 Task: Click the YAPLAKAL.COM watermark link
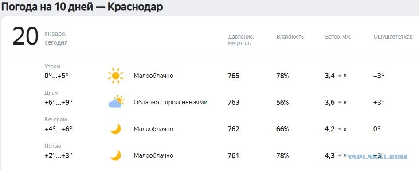(377, 157)
